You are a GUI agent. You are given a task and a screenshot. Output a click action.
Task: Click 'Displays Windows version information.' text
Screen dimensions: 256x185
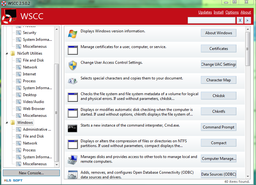click(113, 31)
